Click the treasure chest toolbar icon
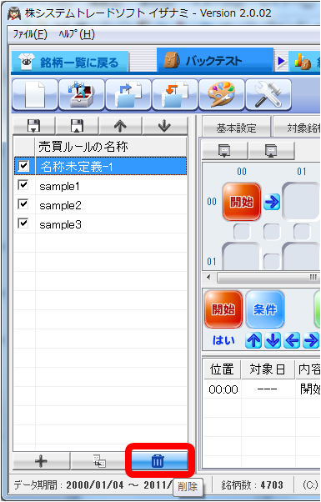Image resolution: width=321 pixels, height=502 pixels. tap(82, 95)
